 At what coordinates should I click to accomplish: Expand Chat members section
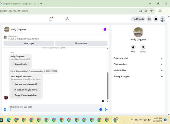pyautogui.click(x=138, y=64)
